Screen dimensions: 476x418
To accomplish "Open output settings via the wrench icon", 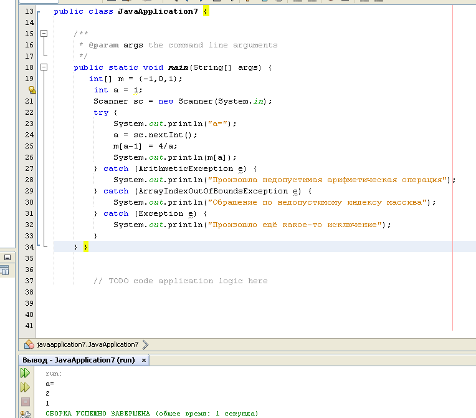I will coord(25,414).
